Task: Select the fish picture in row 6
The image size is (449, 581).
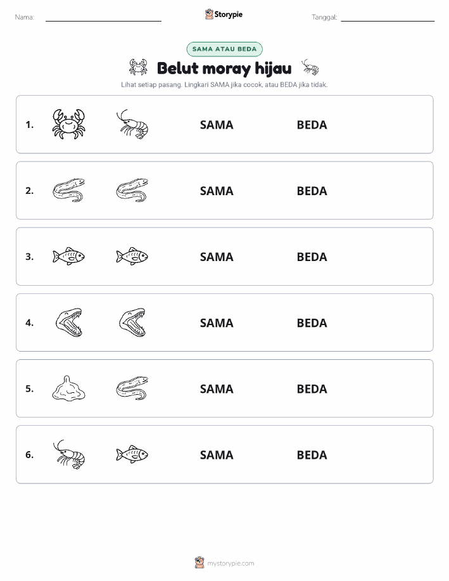Action: pos(132,454)
